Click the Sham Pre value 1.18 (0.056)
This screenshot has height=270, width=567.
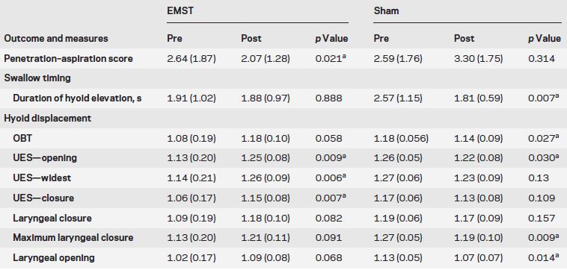pyautogui.click(x=401, y=139)
